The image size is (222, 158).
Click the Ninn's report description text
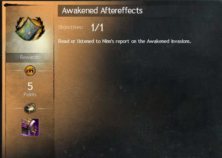(125, 41)
